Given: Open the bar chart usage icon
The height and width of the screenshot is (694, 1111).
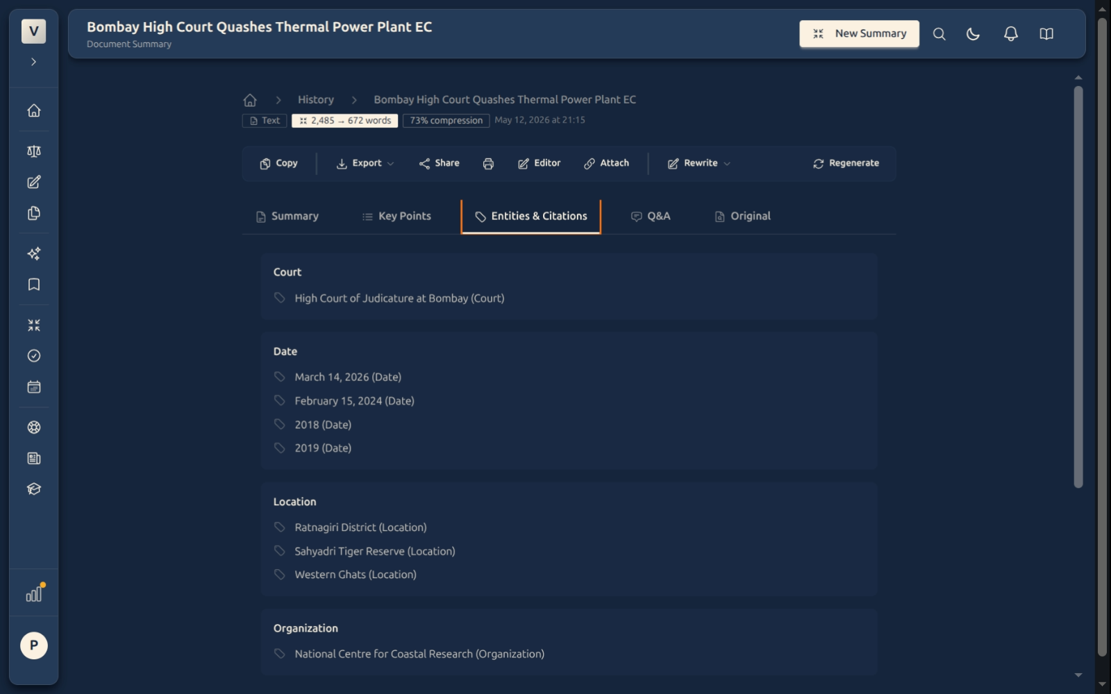Looking at the screenshot, I should (x=33, y=593).
